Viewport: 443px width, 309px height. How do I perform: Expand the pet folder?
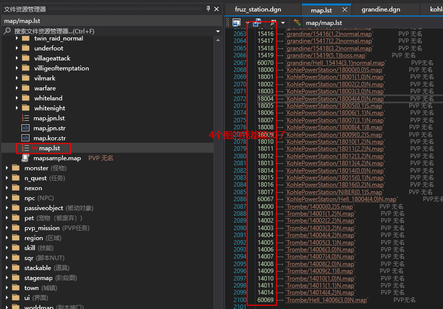[x=7, y=218]
